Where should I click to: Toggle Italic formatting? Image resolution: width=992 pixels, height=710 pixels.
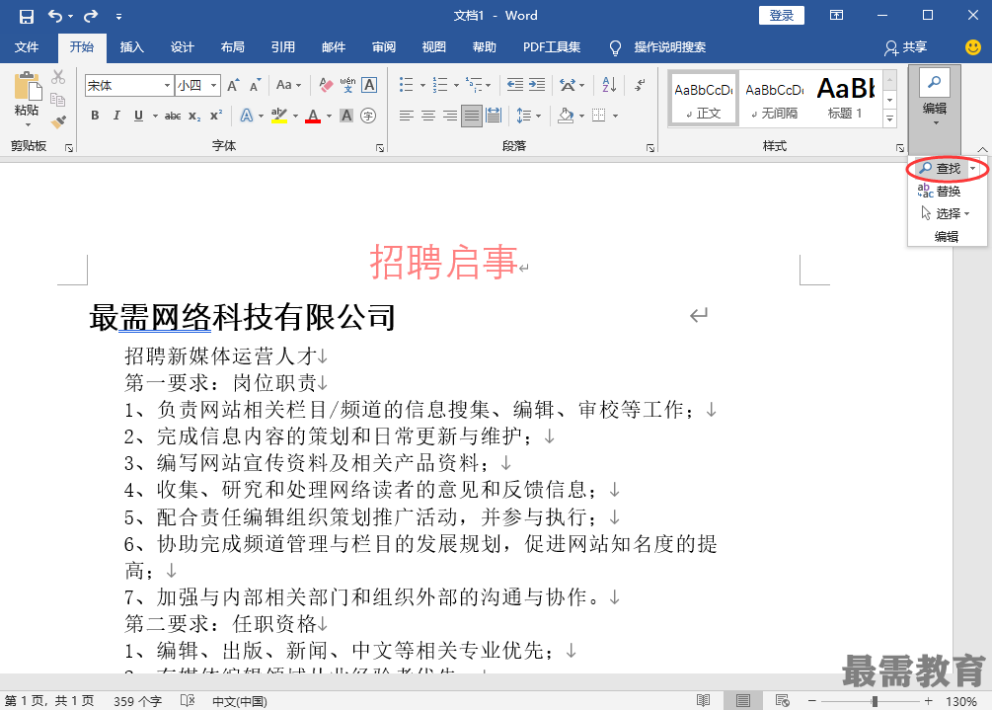point(116,116)
